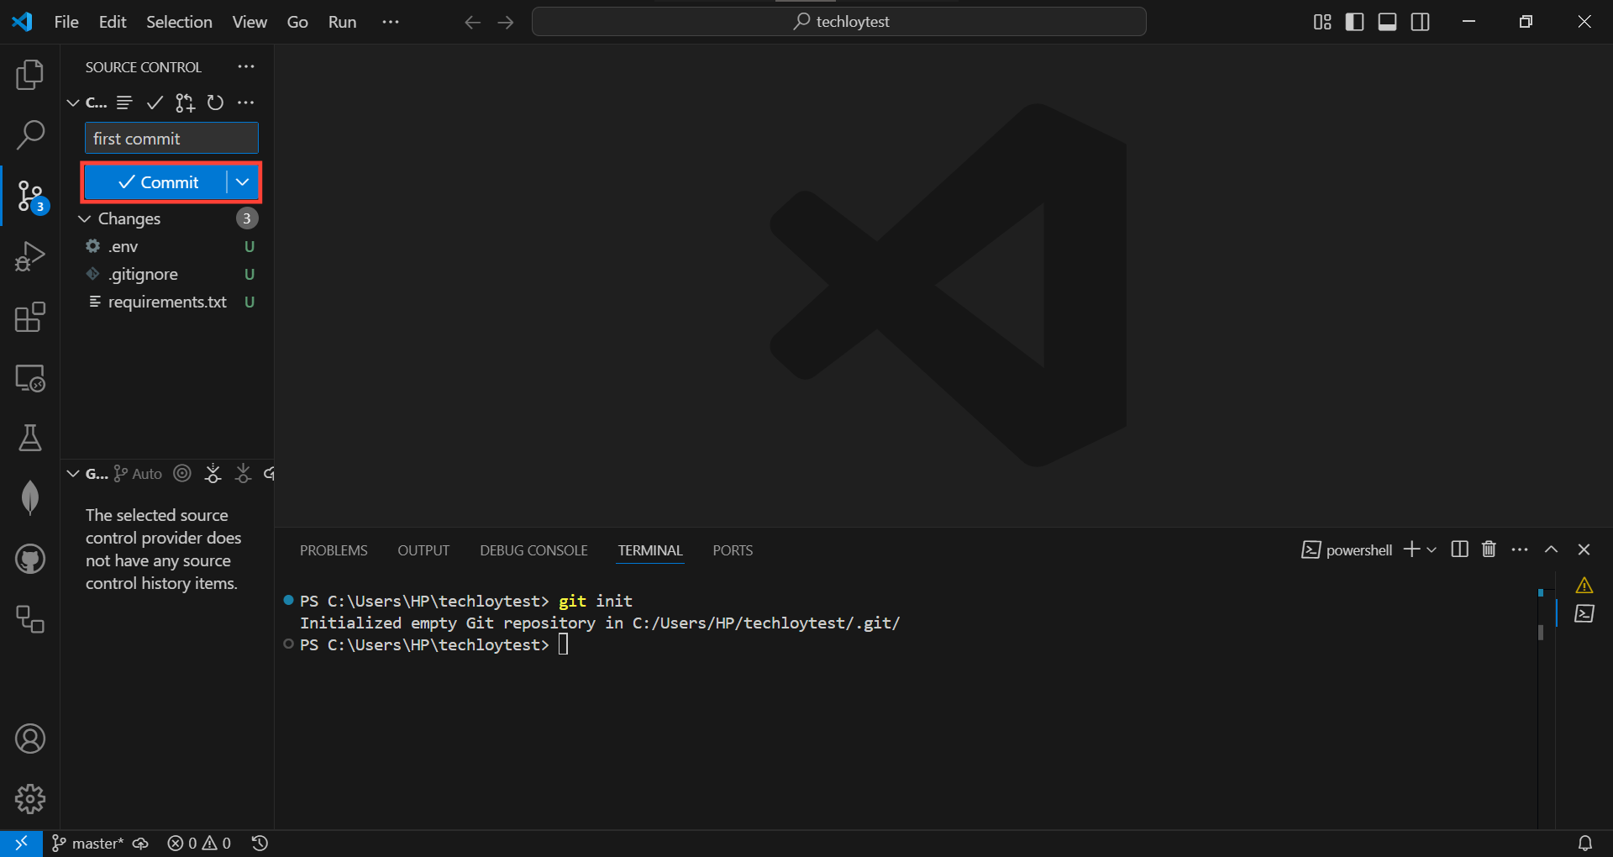
Task: Open the Explorer view in the activity bar
Action: click(30, 75)
